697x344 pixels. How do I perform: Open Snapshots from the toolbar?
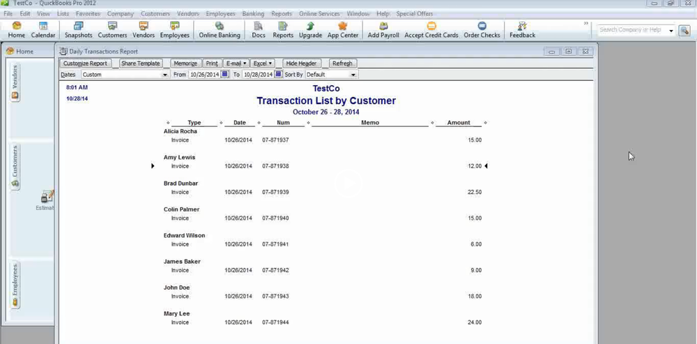[x=78, y=30]
